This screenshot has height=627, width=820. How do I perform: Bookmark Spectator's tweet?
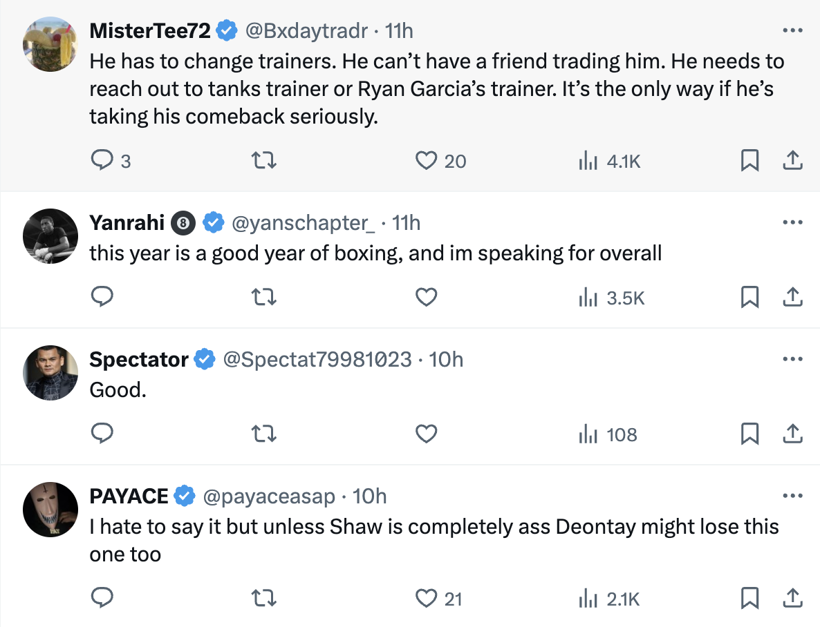click(x=749, y=434)
